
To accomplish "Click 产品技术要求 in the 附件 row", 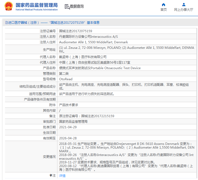I will pos(68,105).
